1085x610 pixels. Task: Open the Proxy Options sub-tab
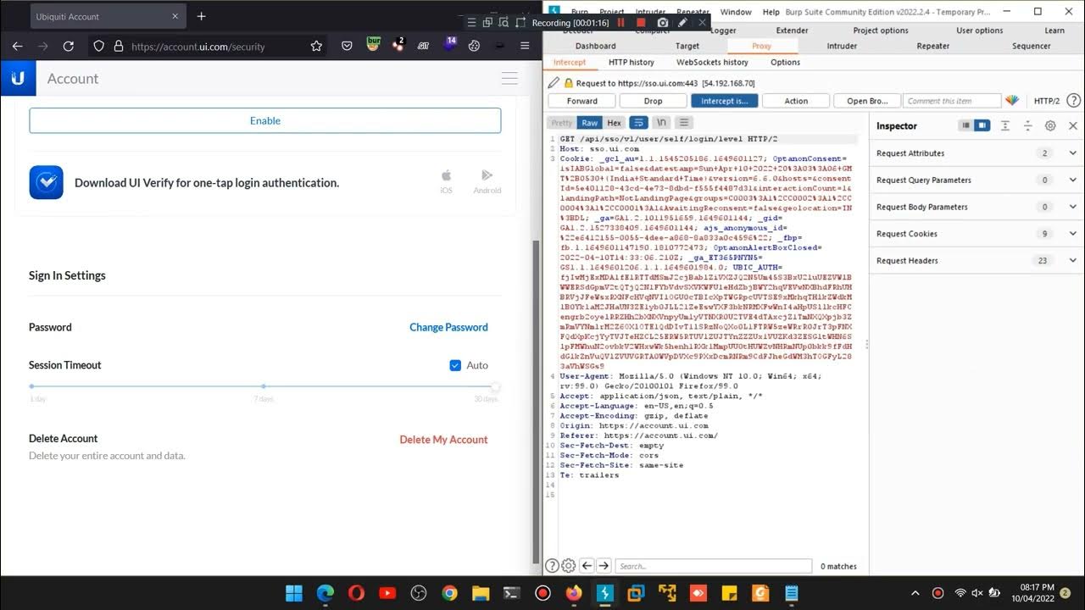[x=785, y=62]
